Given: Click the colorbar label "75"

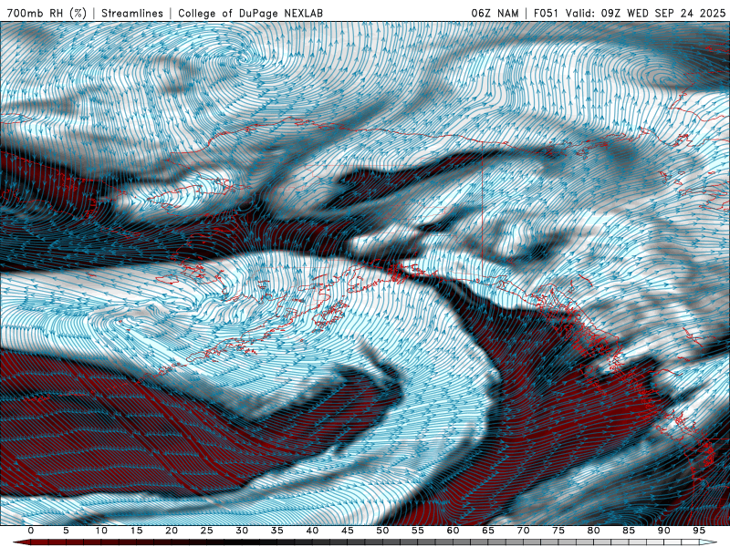Looking at the screenshot, I should (x=558, y=531).
